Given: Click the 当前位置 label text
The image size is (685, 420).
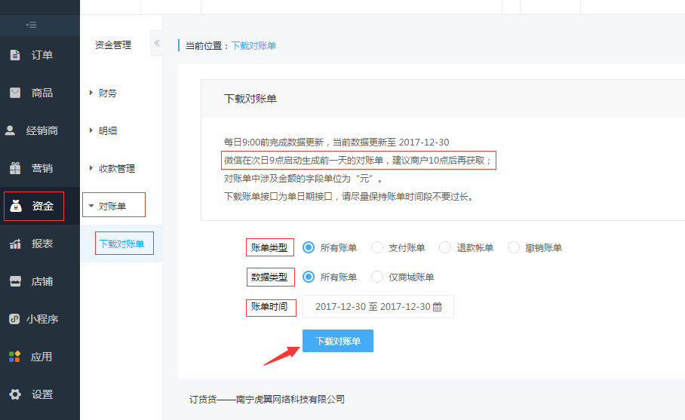Looking at the screenshot, I should coord(204,46).
